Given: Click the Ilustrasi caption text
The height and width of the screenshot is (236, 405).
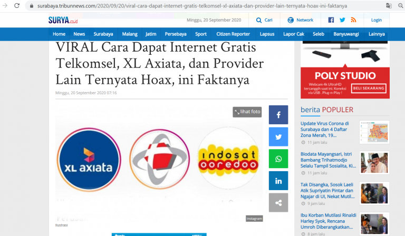Looking at the screenshot, I should point(62,225).
